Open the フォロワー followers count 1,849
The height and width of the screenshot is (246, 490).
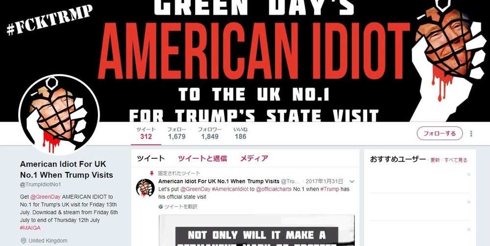(210, 133)
